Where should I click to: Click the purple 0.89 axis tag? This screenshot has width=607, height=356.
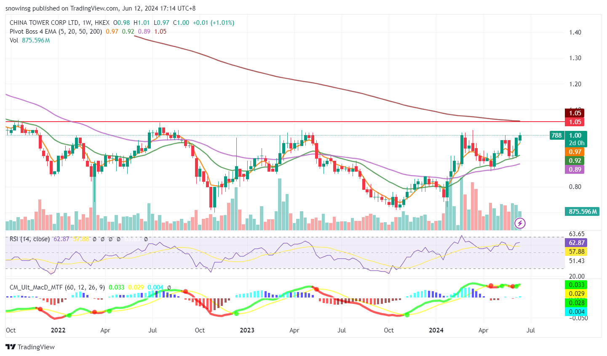575,170
